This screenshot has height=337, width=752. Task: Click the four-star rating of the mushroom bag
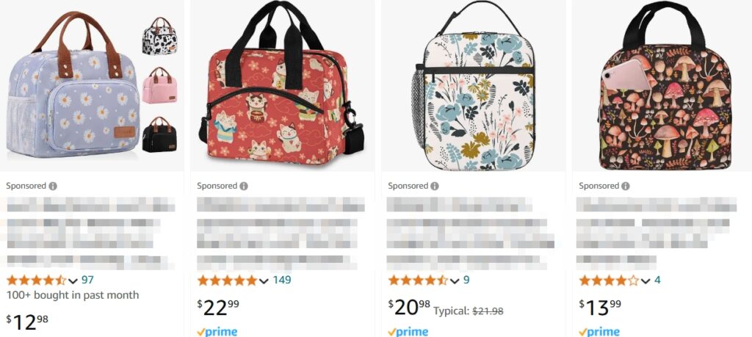(609, 280)
